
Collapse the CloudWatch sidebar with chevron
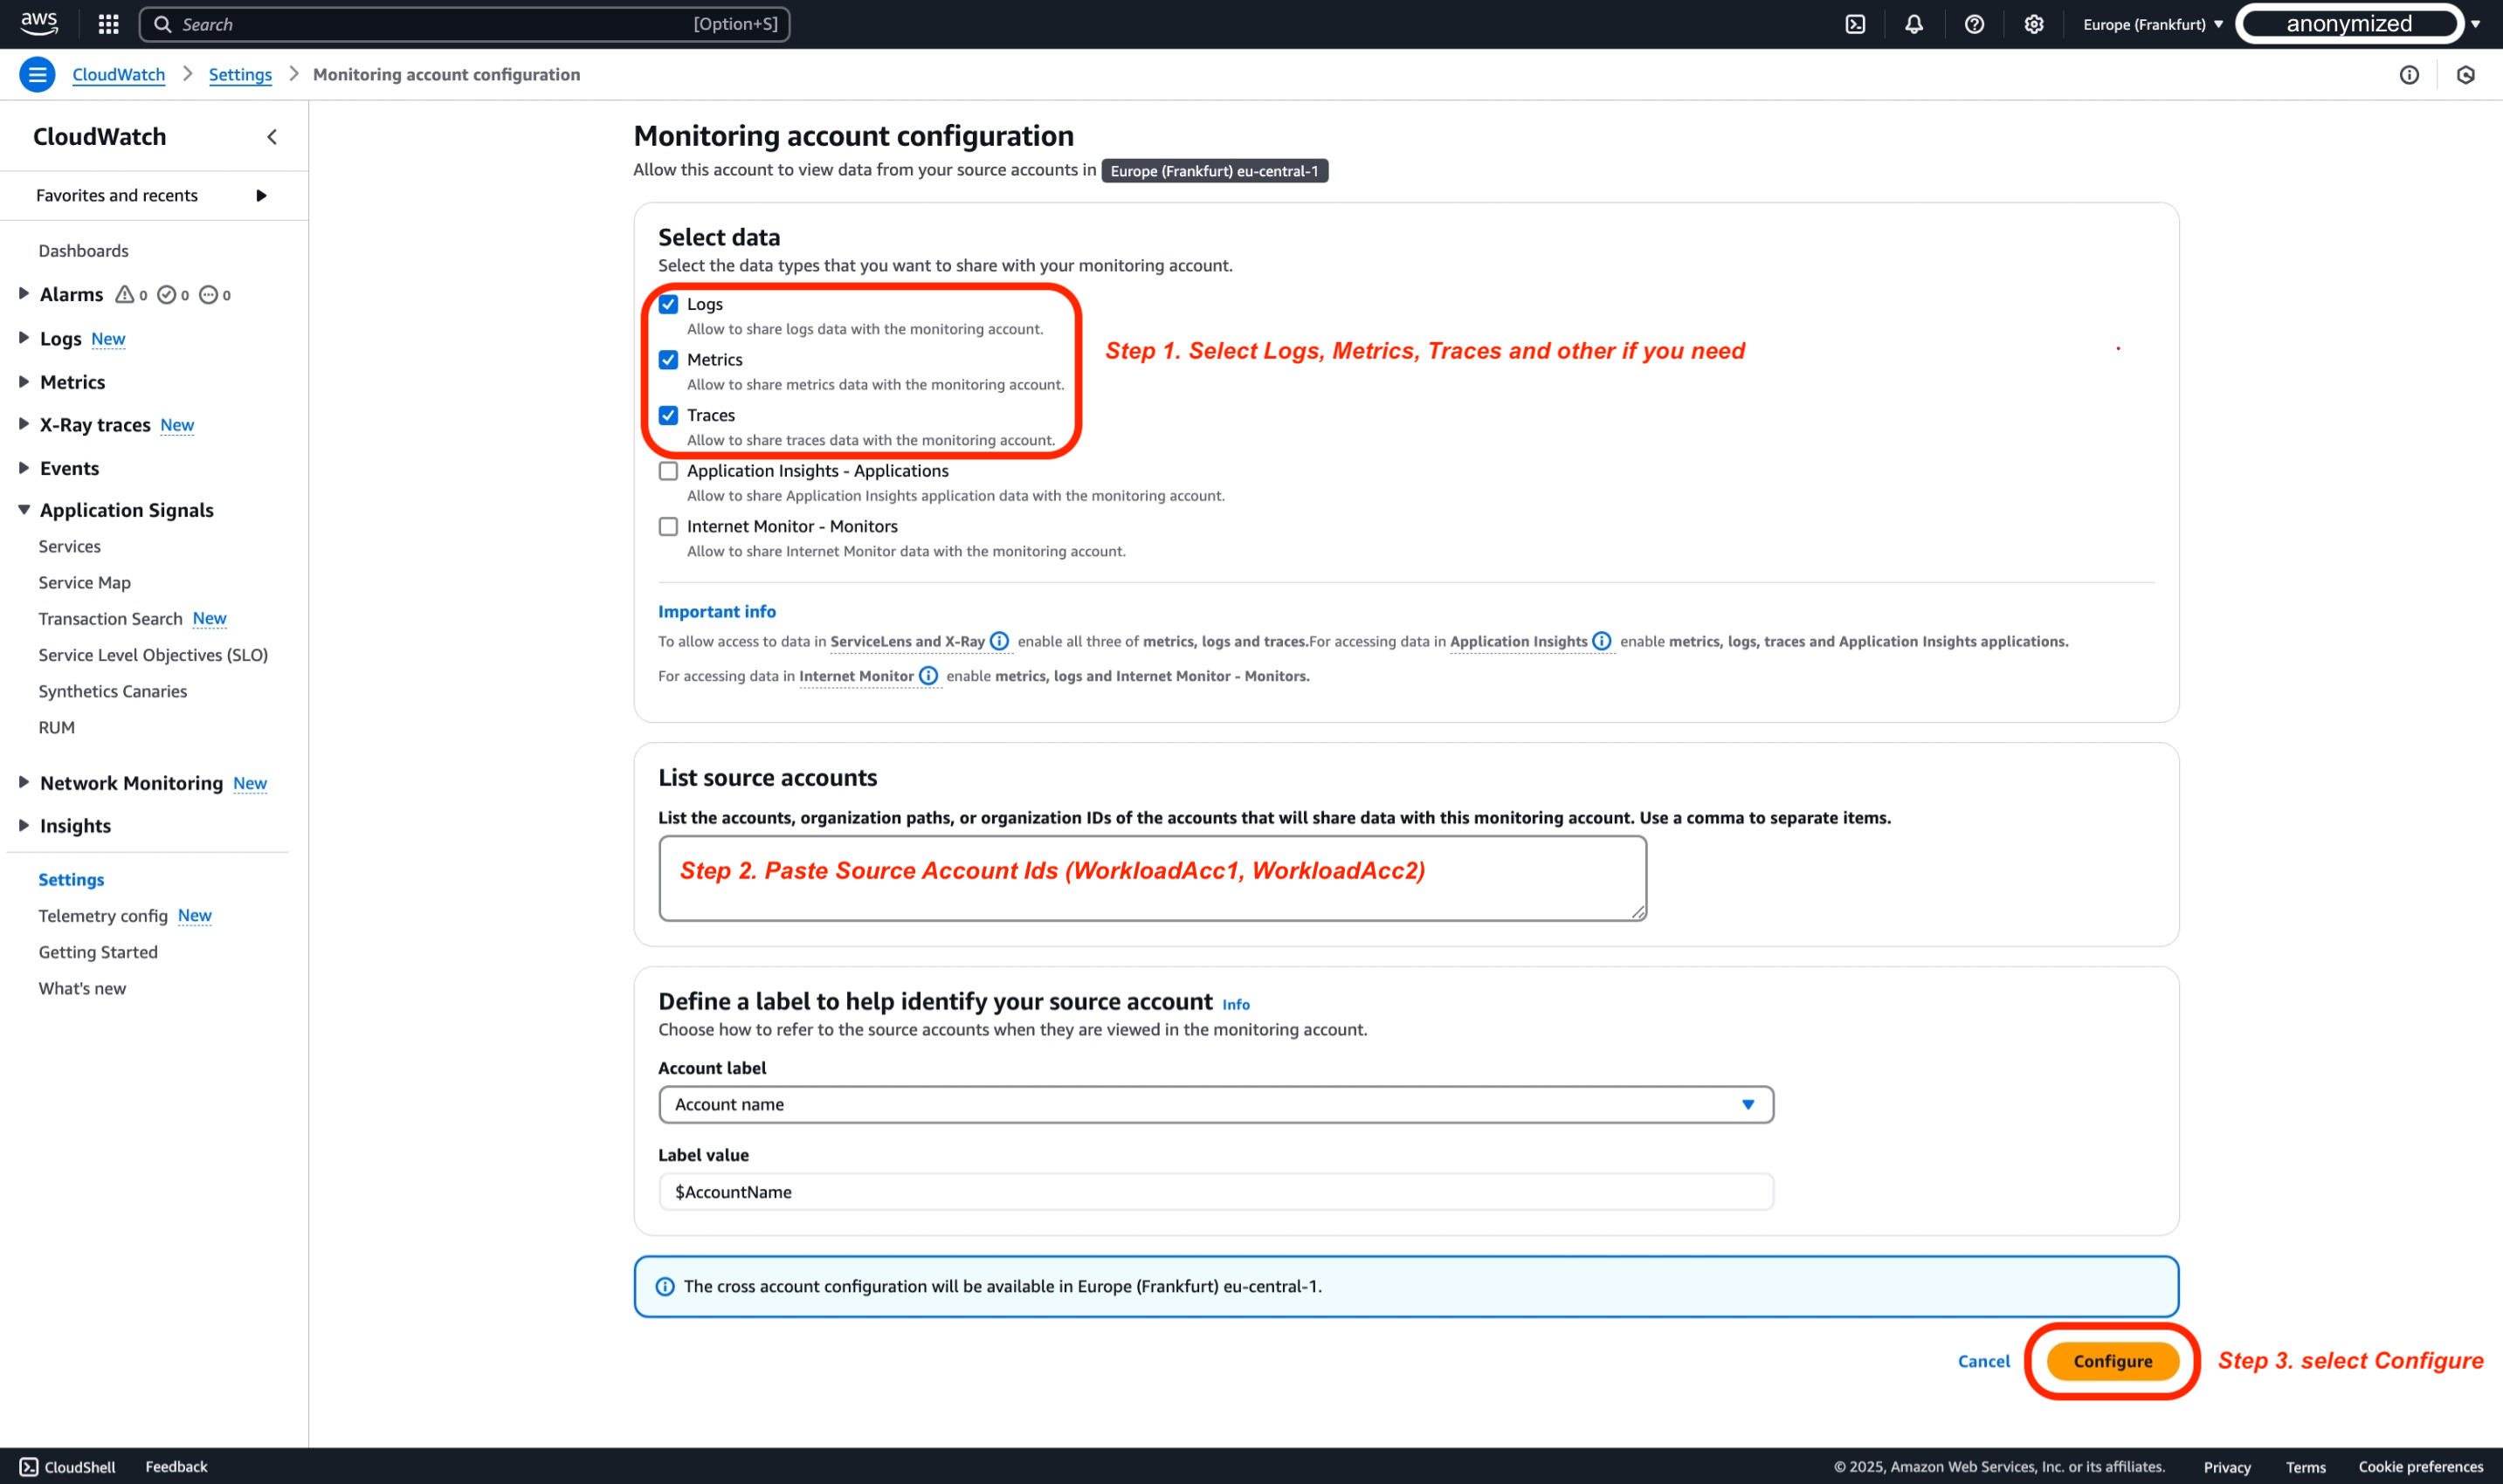(x=272, y=137)
